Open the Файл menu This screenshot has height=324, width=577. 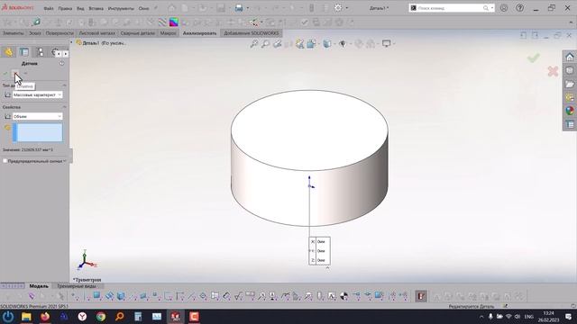48,8
